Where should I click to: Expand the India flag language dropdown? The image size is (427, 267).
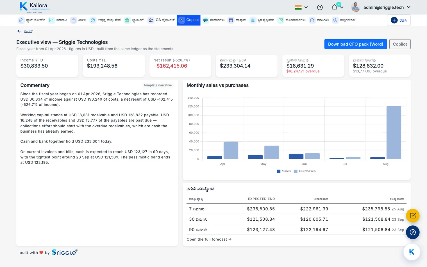coord(301,7)
